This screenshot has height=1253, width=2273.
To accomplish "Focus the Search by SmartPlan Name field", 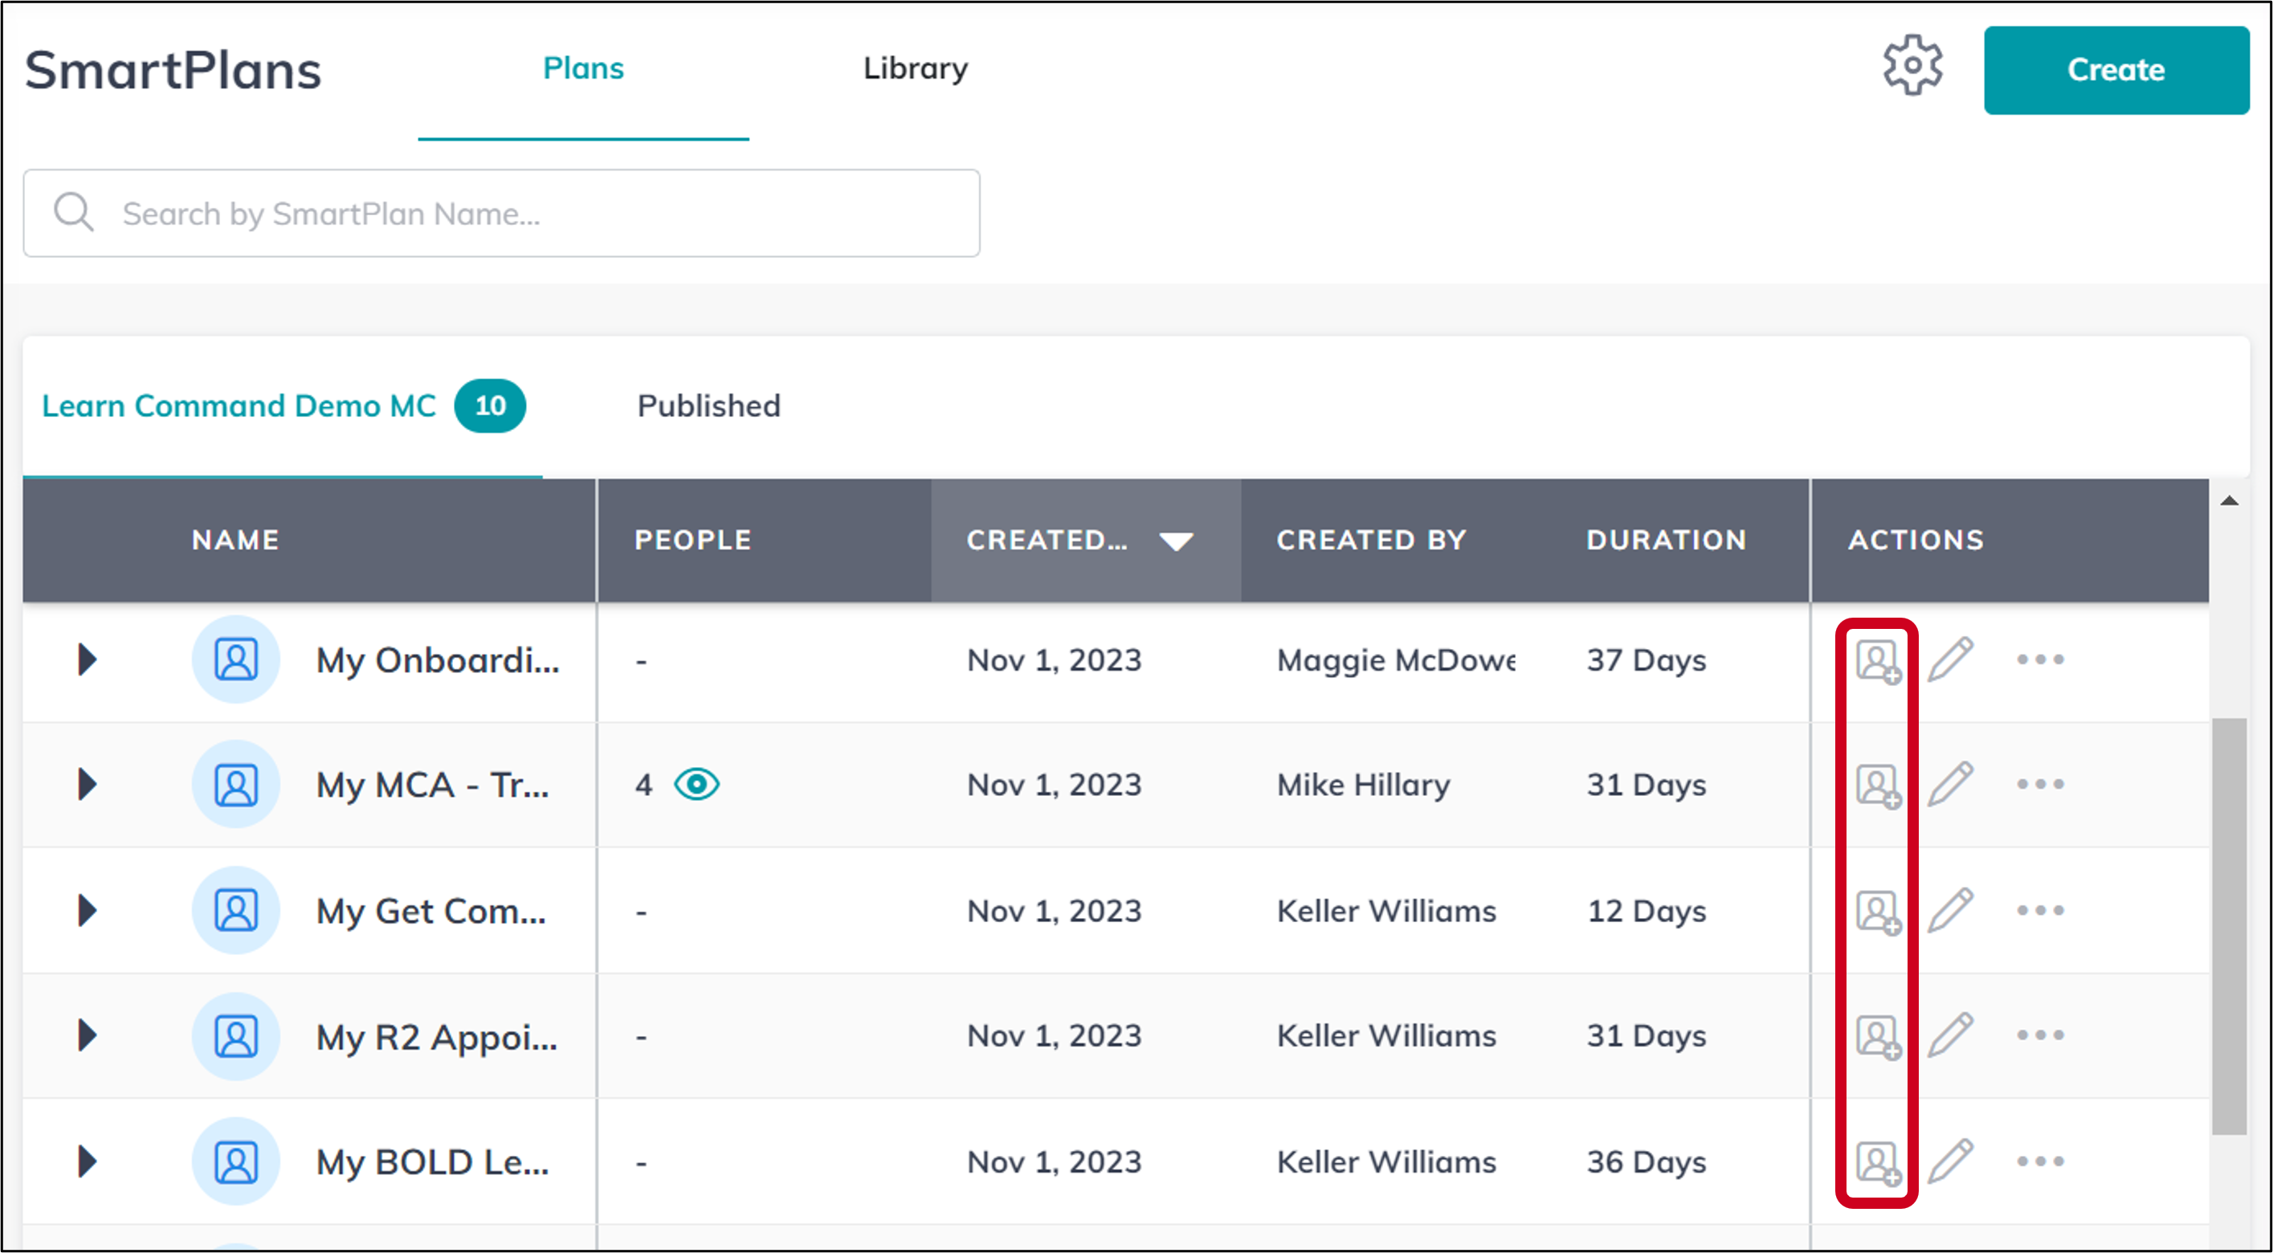I will point(501,213).
